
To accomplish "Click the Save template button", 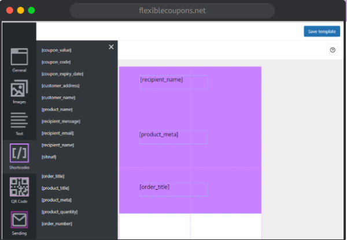I will click(x=322, y=31).
